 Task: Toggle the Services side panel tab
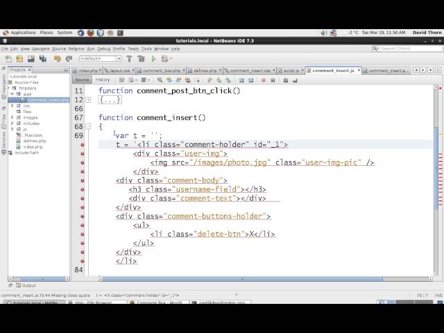3,143
